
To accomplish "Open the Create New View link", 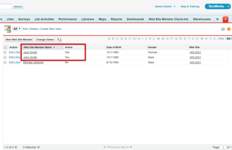I will tap(51, 29).
